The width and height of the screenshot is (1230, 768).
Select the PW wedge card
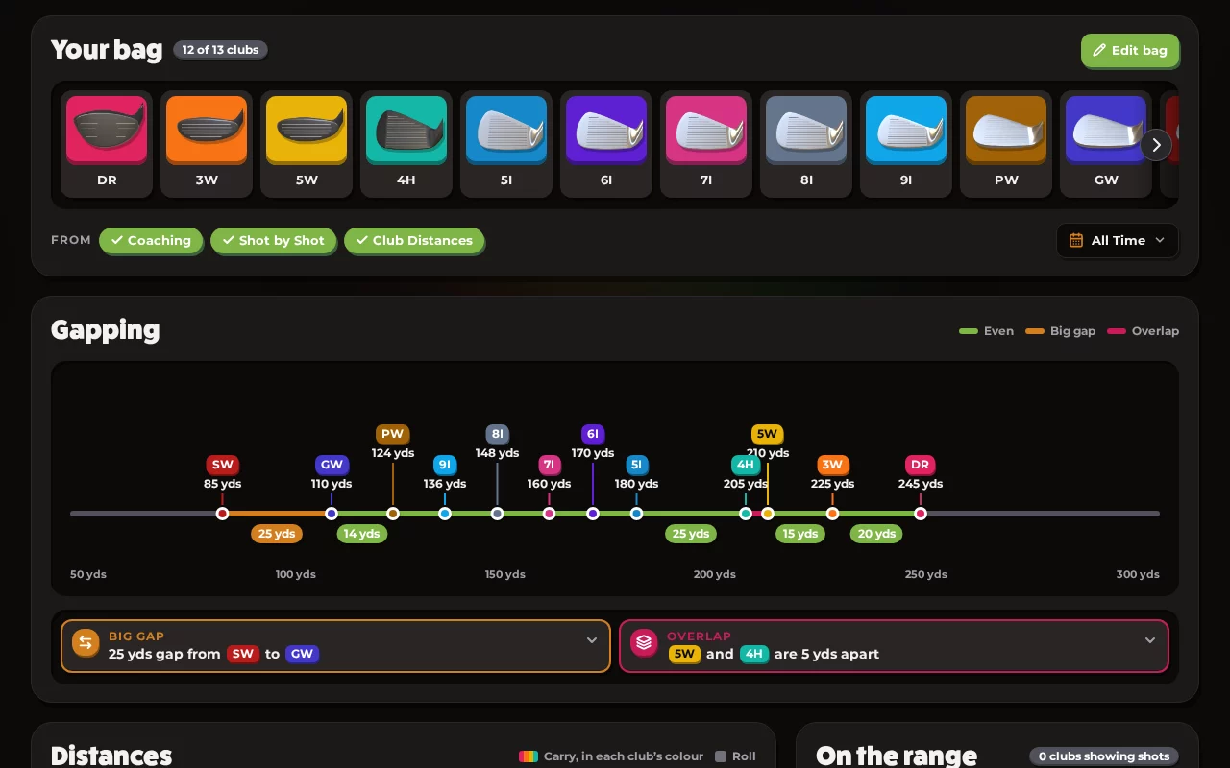(1006, 144)
